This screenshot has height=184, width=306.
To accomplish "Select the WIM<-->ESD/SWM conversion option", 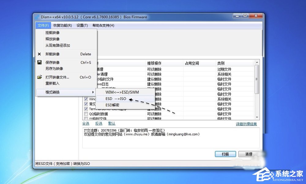I will pos(122,92).
